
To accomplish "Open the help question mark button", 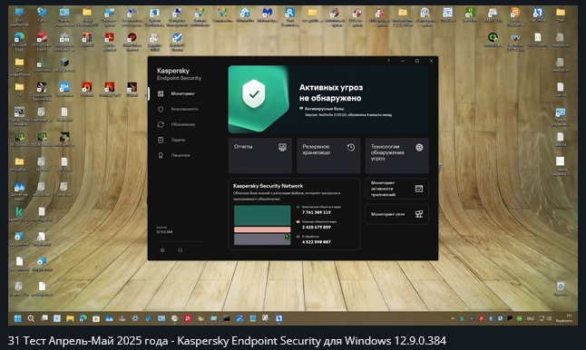I will [388, 61].
